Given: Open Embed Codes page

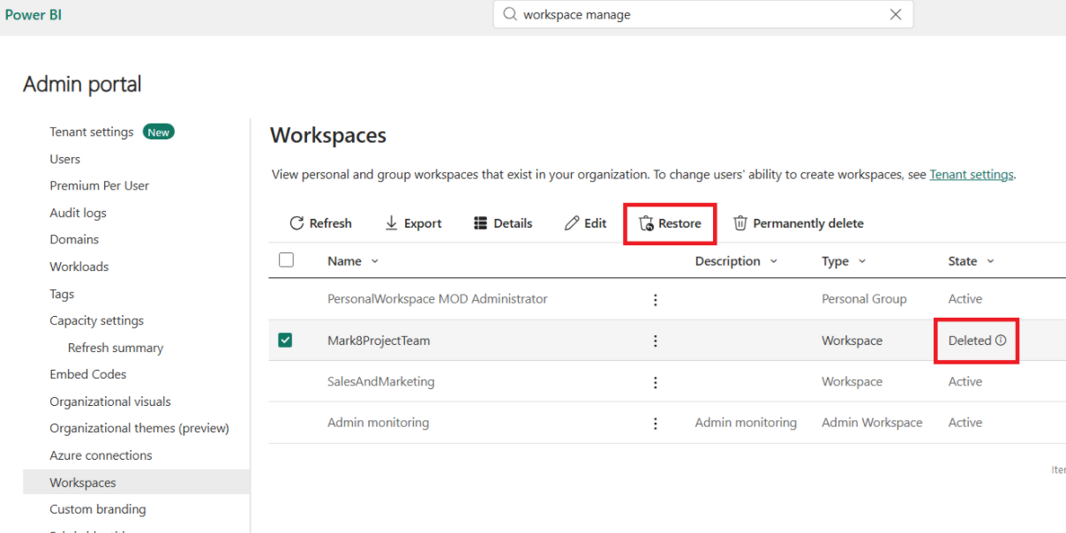Looking at the screenshot, I should [88, 375].
